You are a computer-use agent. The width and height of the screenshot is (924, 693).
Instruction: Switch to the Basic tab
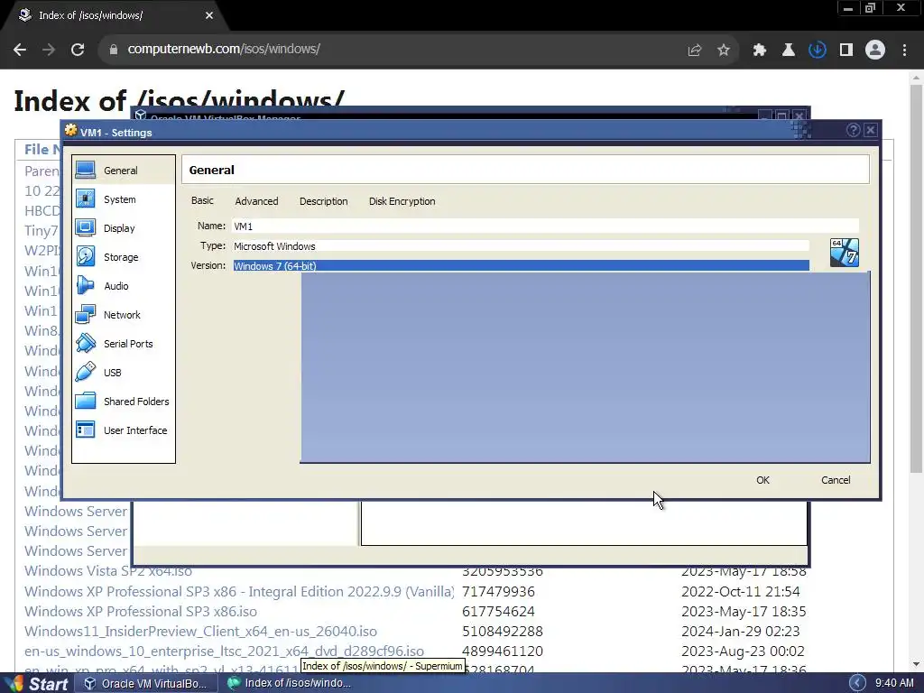[202, 200]
